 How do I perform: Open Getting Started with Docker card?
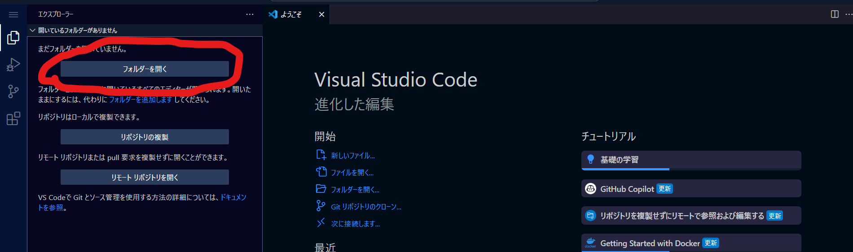pyautogui.click(x=691, y=243)
